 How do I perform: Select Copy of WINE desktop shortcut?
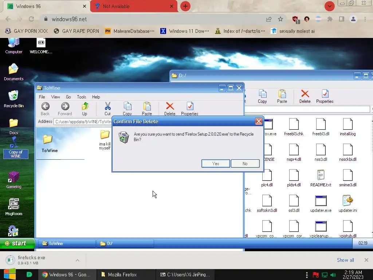(16, 148)
